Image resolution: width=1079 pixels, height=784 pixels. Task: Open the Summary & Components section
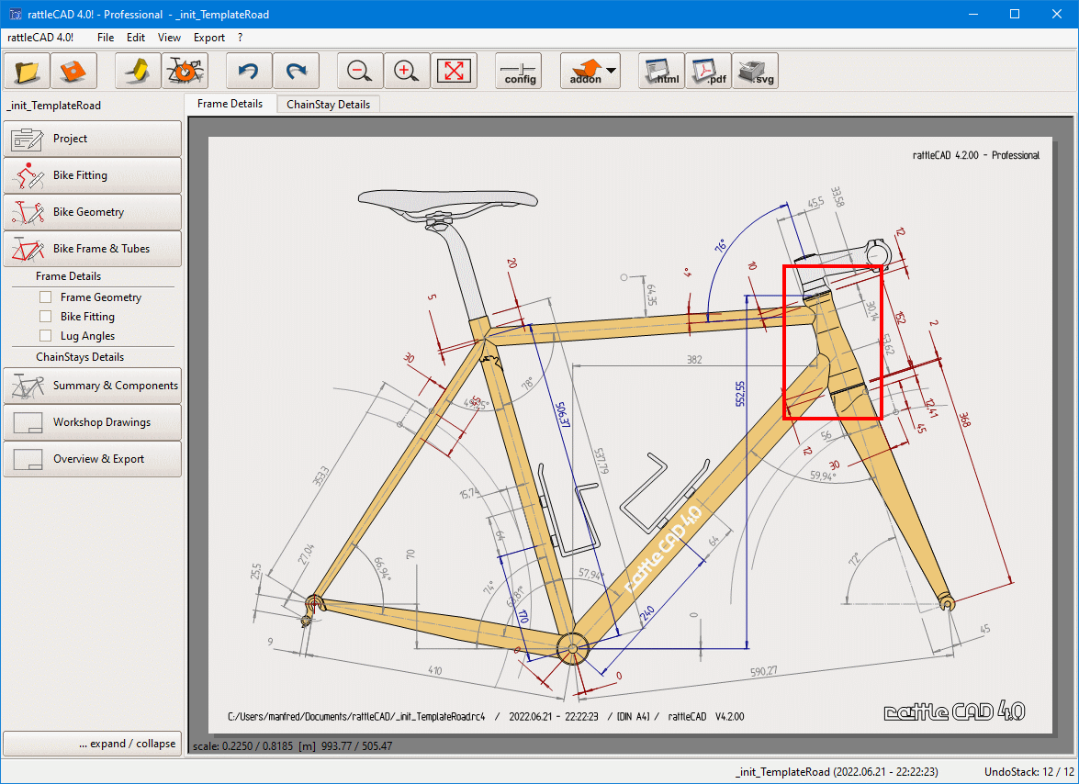pyautogui.click(x=92, y=386)
